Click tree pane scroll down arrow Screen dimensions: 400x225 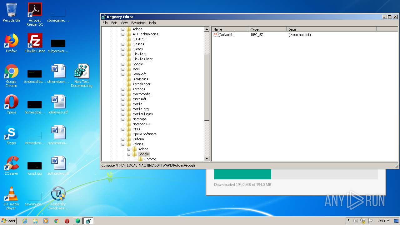tap(207, 159)
